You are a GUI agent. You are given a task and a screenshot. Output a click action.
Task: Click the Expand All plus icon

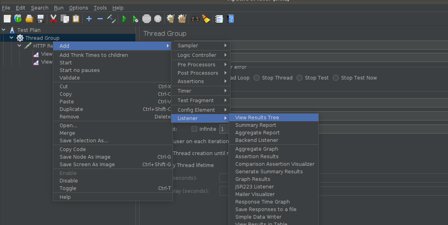[89, 19]
